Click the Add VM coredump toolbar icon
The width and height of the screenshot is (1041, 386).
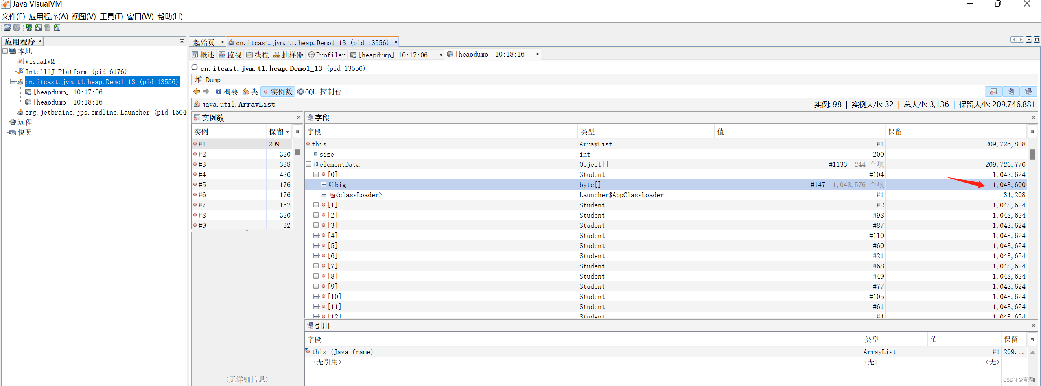[x=48, y=28]
